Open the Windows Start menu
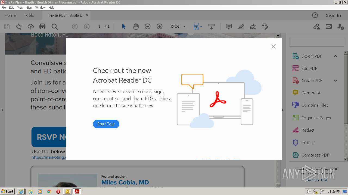 tap(8, 191)
